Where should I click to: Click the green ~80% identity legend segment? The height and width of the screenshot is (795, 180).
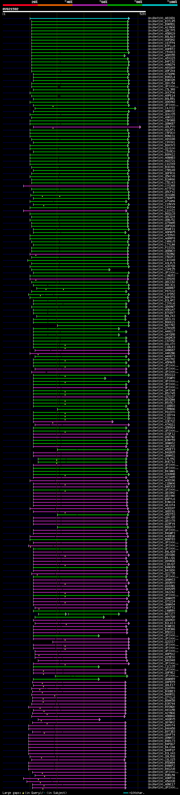coord(125,5)
